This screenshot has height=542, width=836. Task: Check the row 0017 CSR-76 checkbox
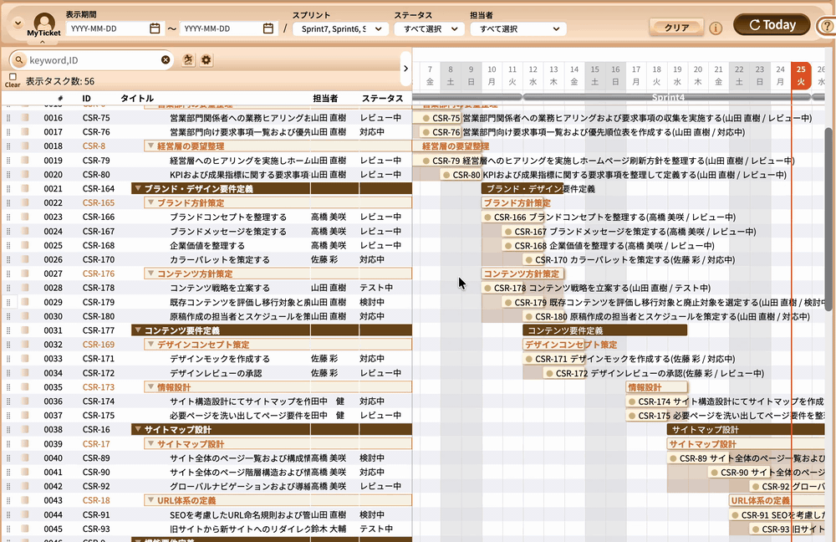(x=25, y=132)
